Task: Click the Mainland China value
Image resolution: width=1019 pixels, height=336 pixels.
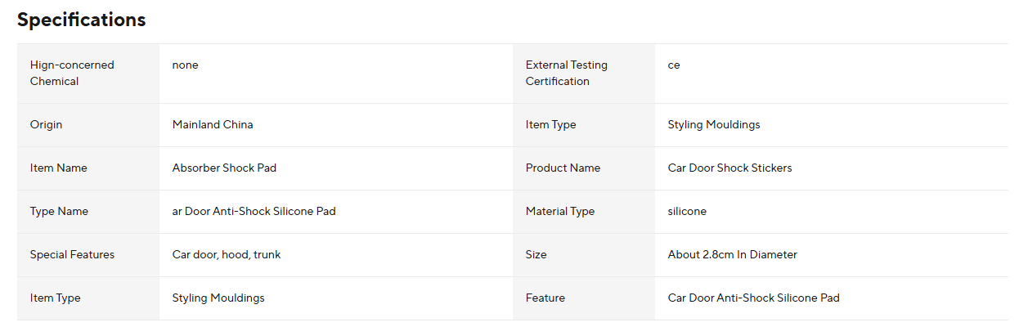Action: coord(213,125)
